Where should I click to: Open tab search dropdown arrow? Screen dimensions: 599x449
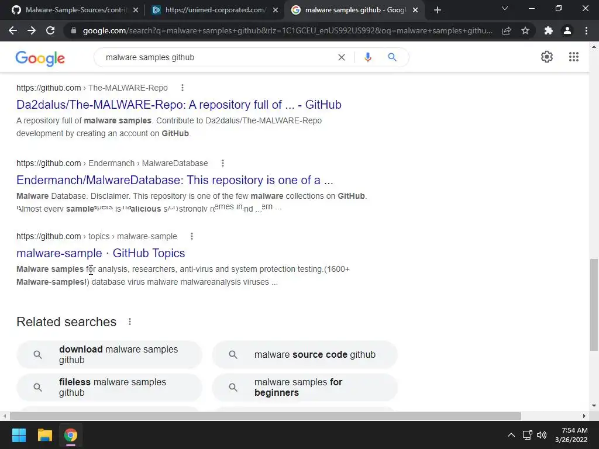click(505, 8)
